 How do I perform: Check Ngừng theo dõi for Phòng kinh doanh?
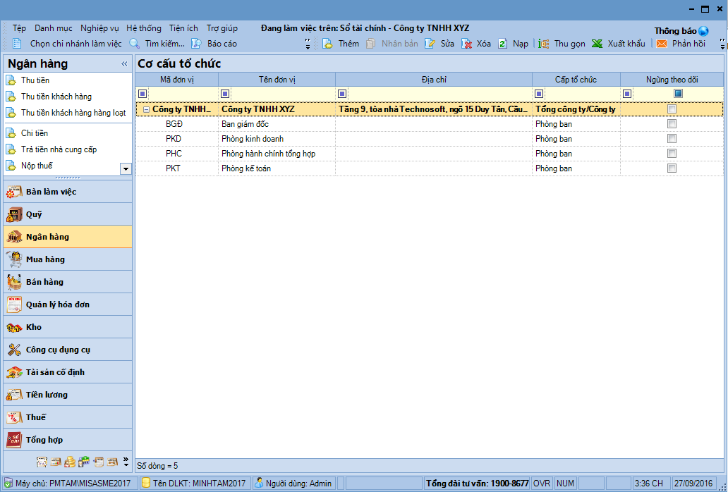(672, 139)
